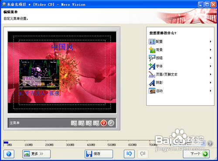The width and height of the screenshot is (218, 161).
Task: Save the project with 保存
Action: [x=99, y=154]
